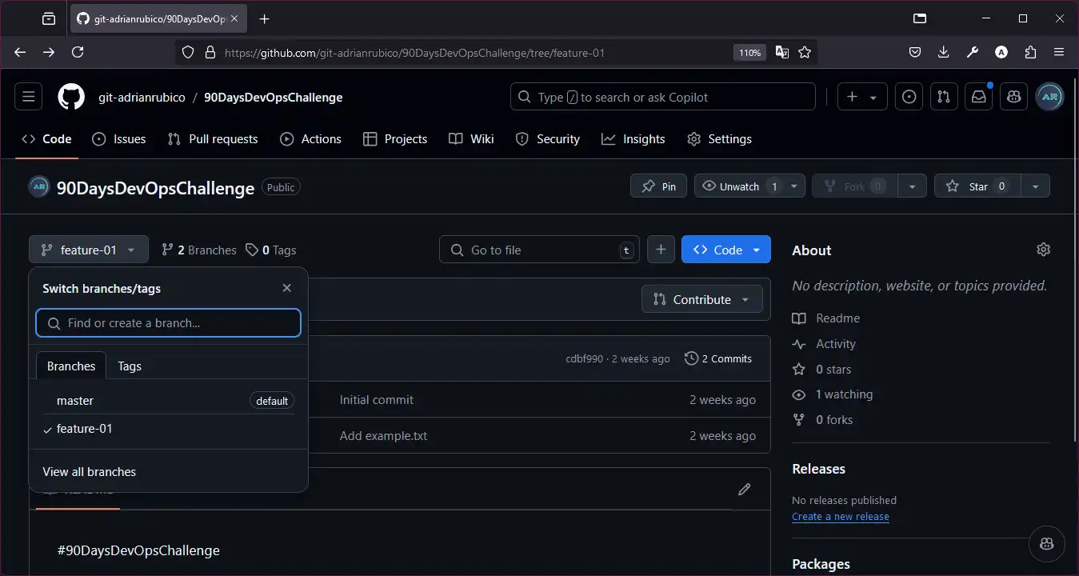This screenshot has height=576, width=1079.
Task: Open the git-adrianrubico owner link
Action: point(142,97)
